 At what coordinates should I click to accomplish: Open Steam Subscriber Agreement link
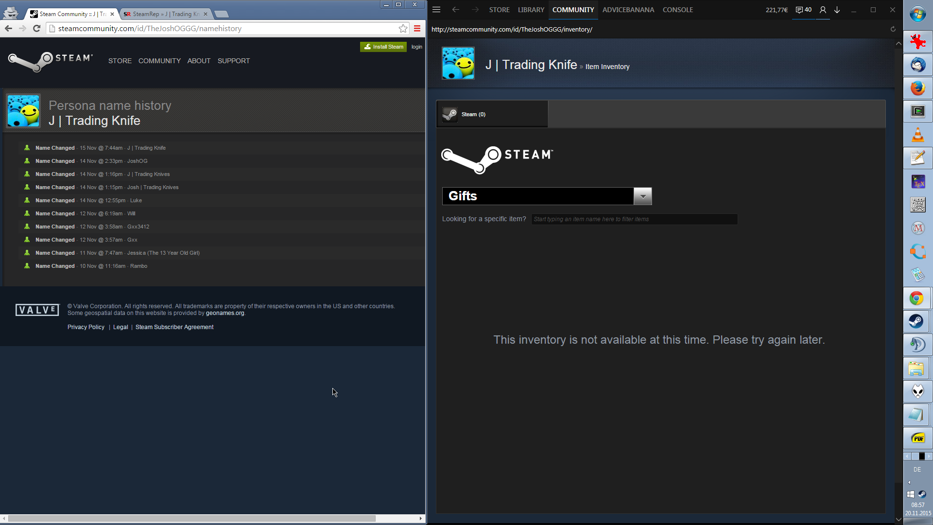(174, 327)
